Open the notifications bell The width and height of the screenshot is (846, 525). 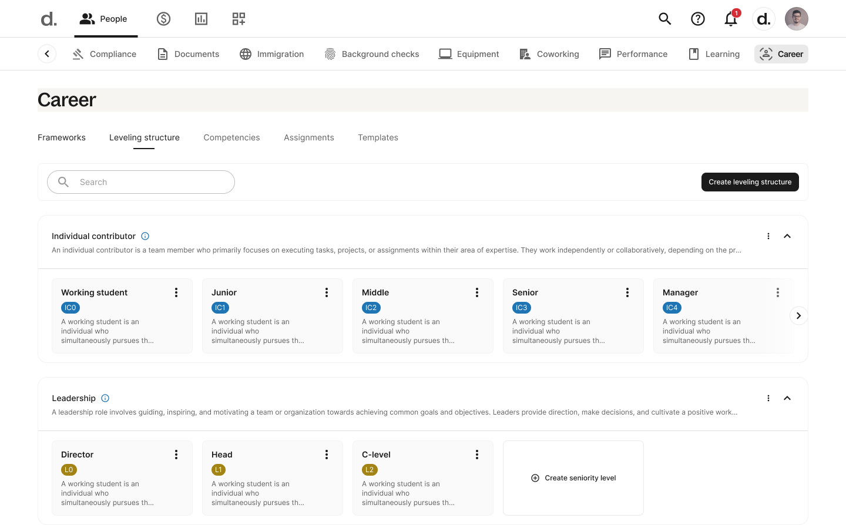pos(730,19)
